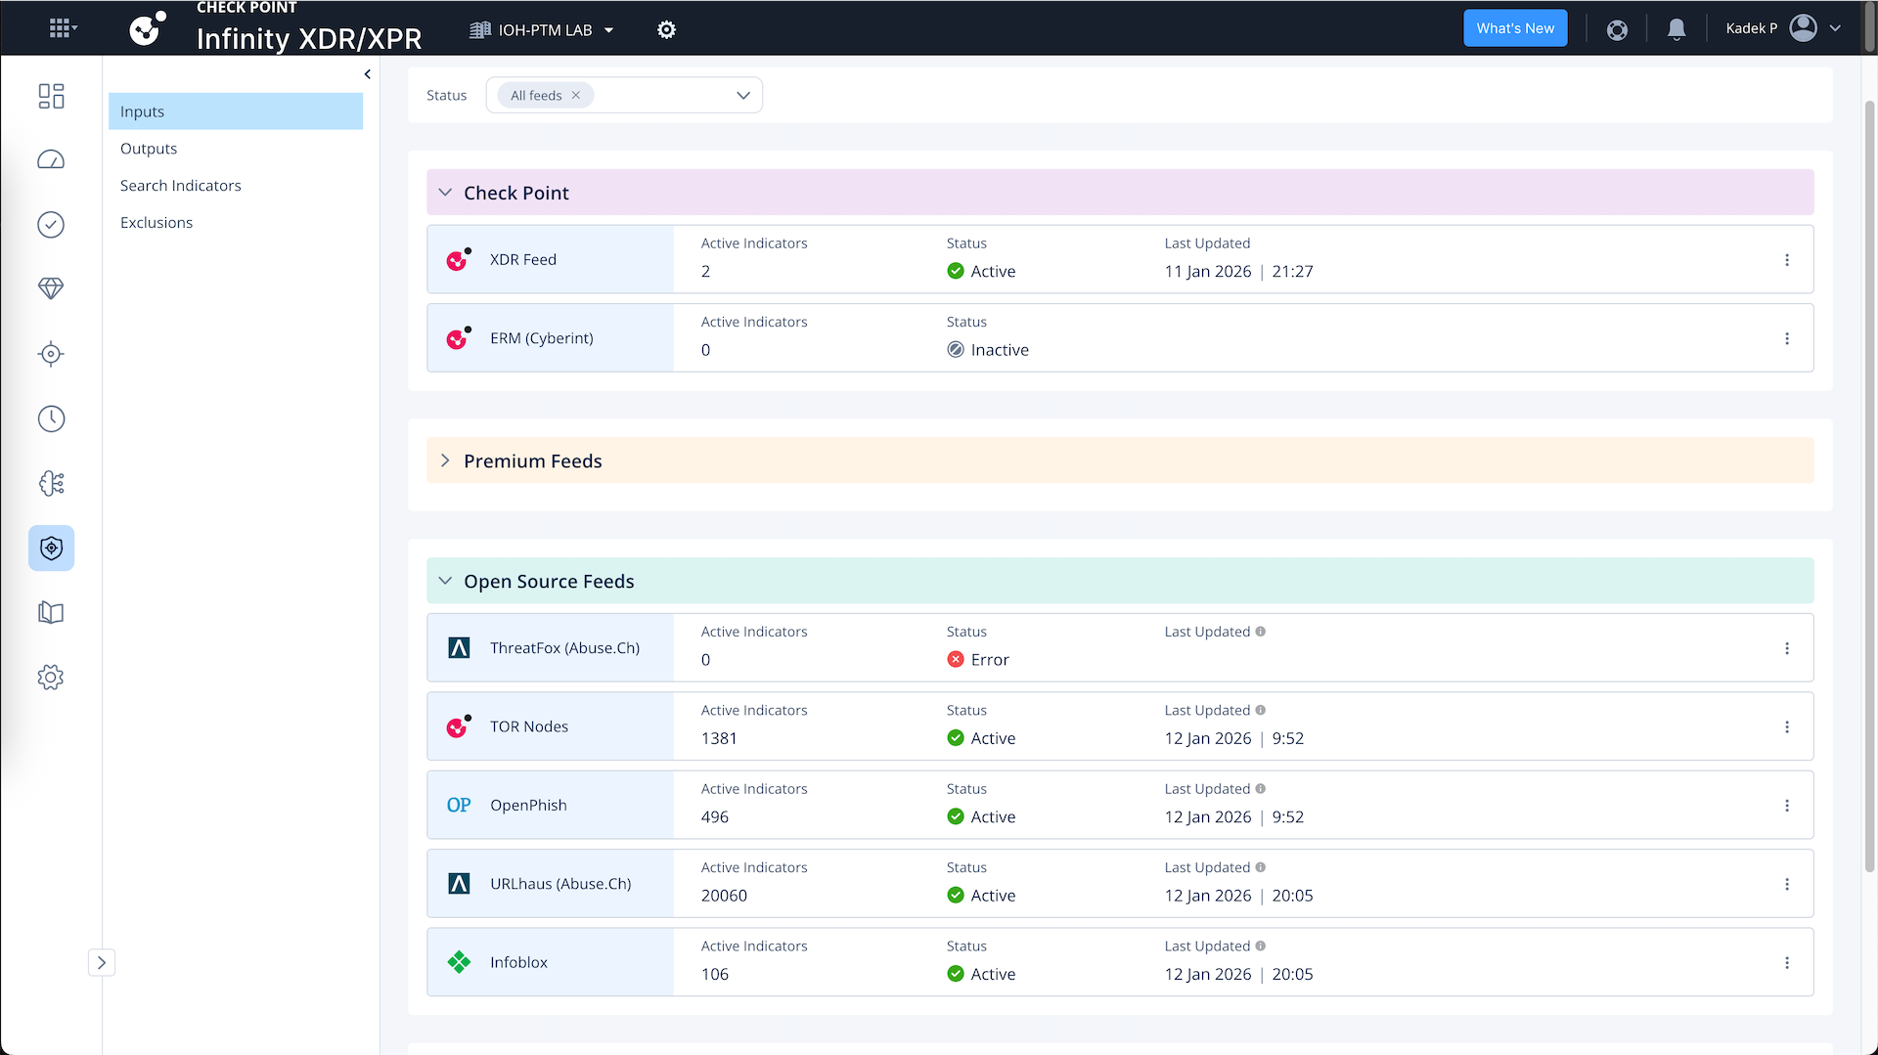This screenshot has width=1878, height=1055.
Task: Open the Status filter dropdown
Action: (742, 96)
